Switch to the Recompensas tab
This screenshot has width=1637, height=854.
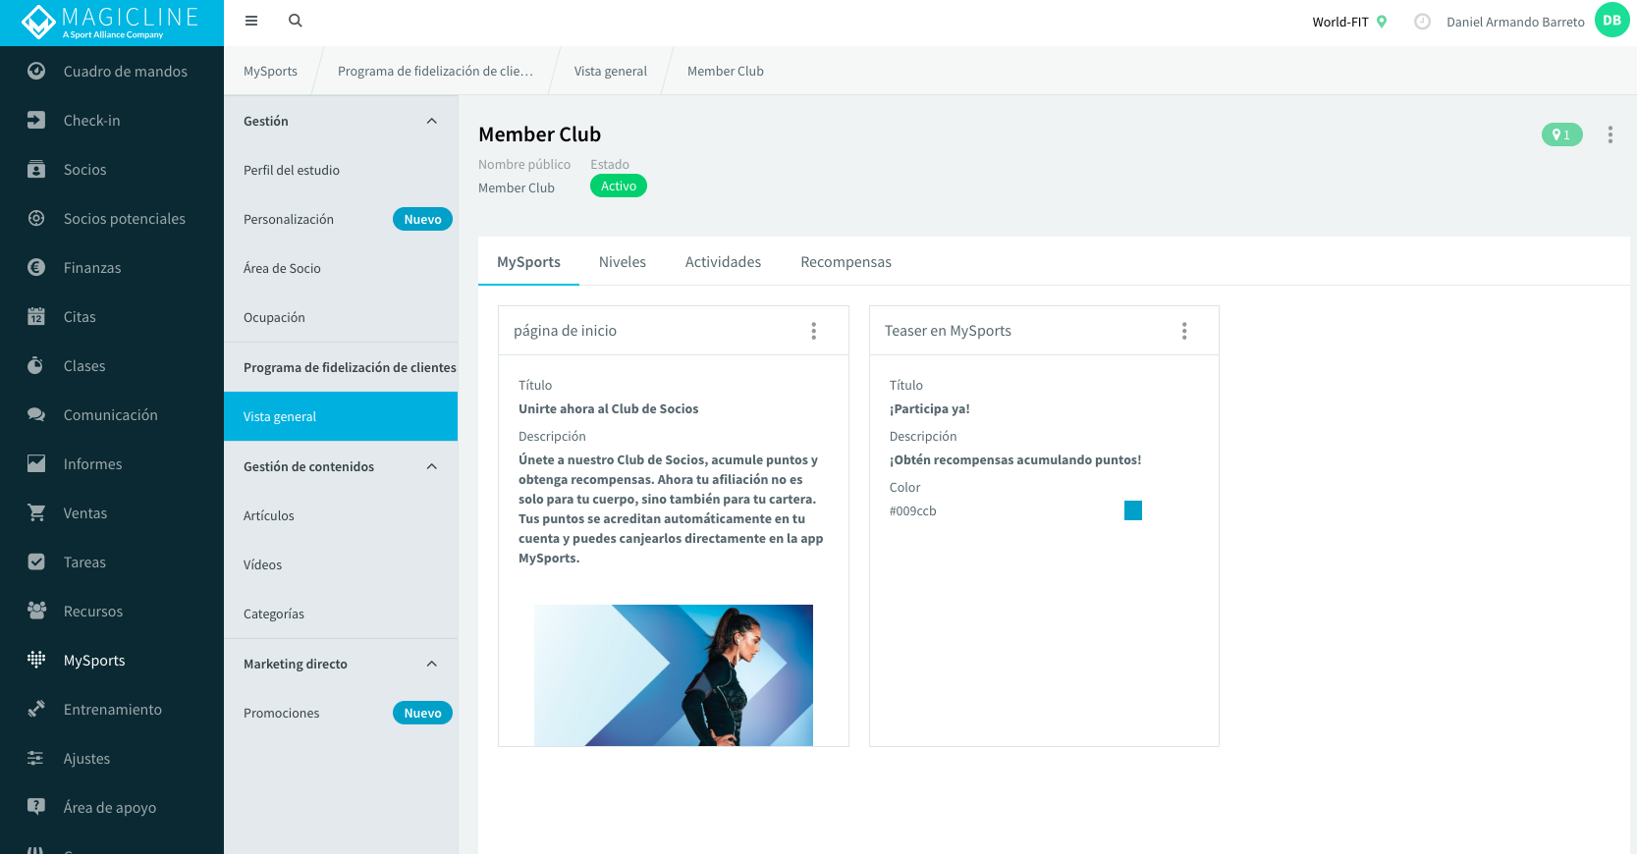(846, 262)
